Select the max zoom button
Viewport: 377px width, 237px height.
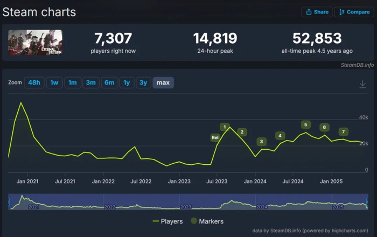163,83
